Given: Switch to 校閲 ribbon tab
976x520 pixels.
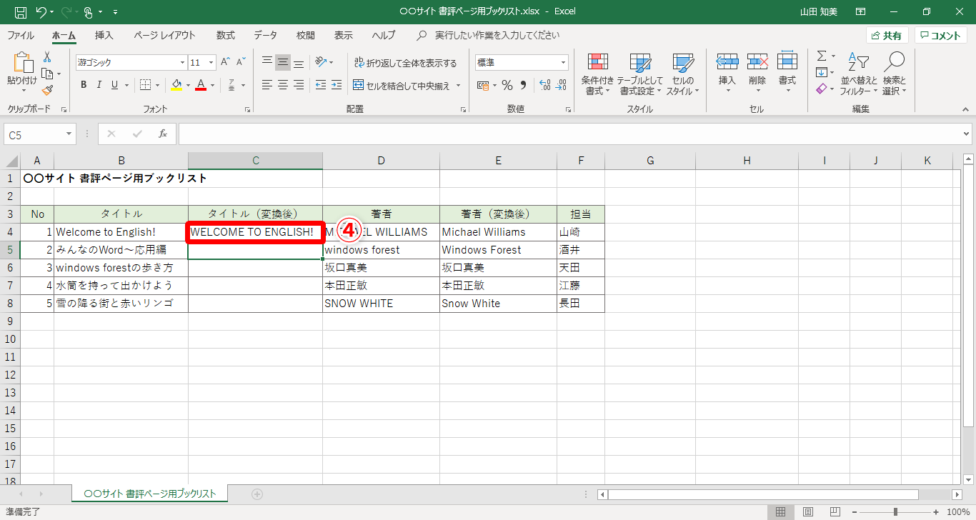Looking at the screenshot, I should pos(306,35).
